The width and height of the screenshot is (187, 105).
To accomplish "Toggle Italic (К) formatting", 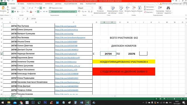I will [15, 12].
